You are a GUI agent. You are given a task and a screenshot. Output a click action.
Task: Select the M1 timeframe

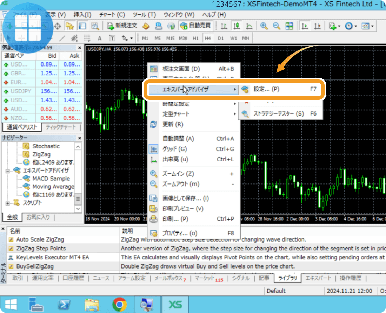(145, 38)
